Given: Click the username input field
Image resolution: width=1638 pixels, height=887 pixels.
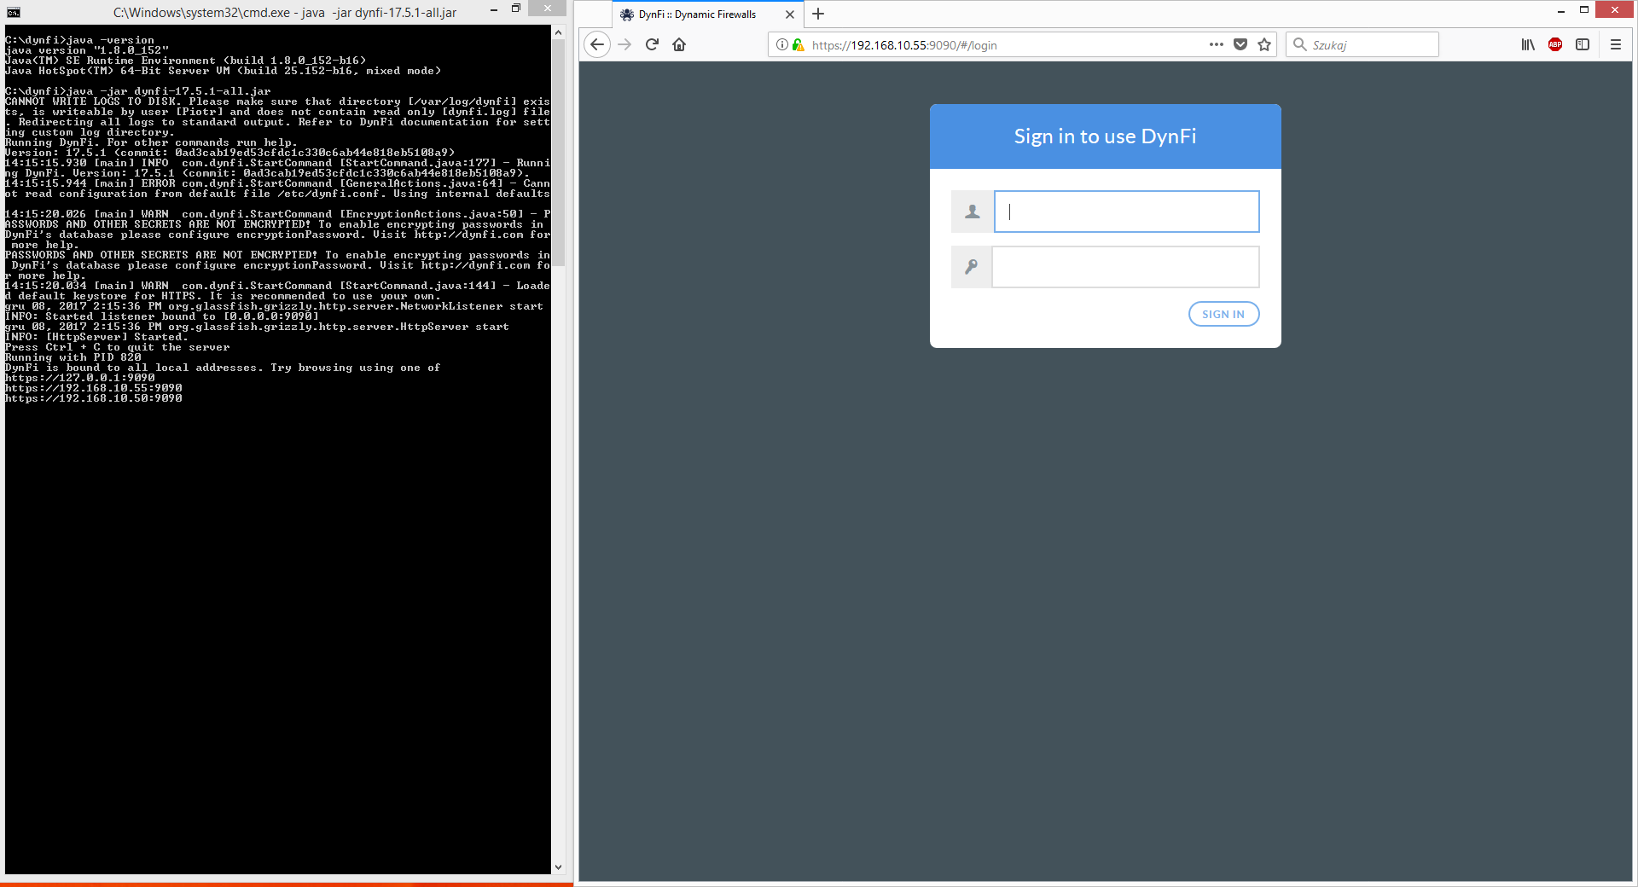Looking at the screenshot, I should pyautogui.click(x=1126, y=212).
